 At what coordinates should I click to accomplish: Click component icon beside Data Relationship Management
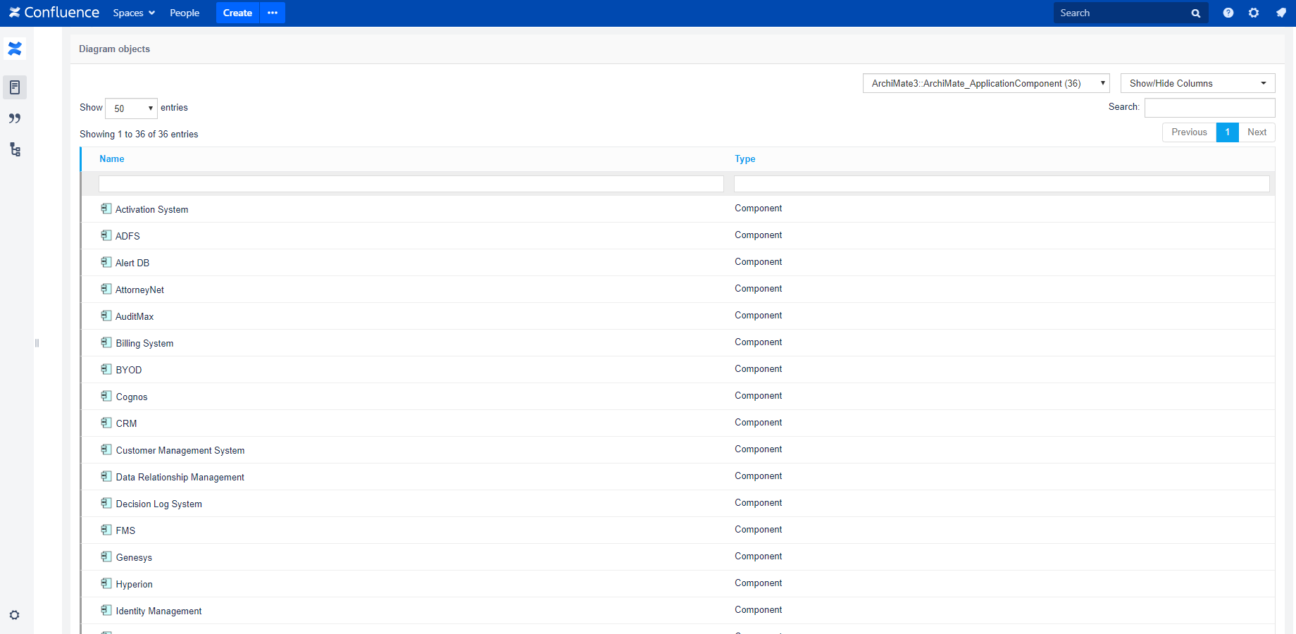(106, 476)
